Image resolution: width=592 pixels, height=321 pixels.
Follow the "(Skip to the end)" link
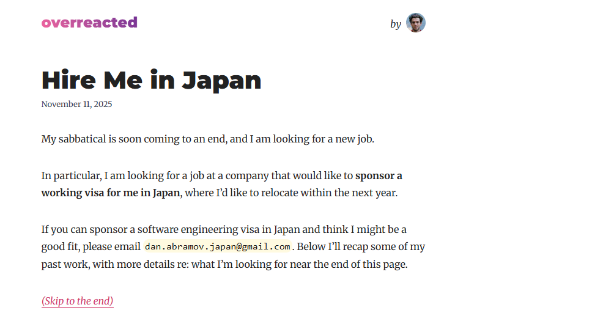click(78, 301)
